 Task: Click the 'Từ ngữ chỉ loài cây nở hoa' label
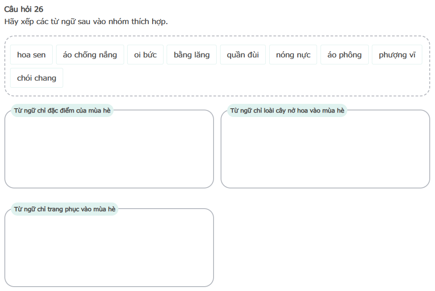287,110
